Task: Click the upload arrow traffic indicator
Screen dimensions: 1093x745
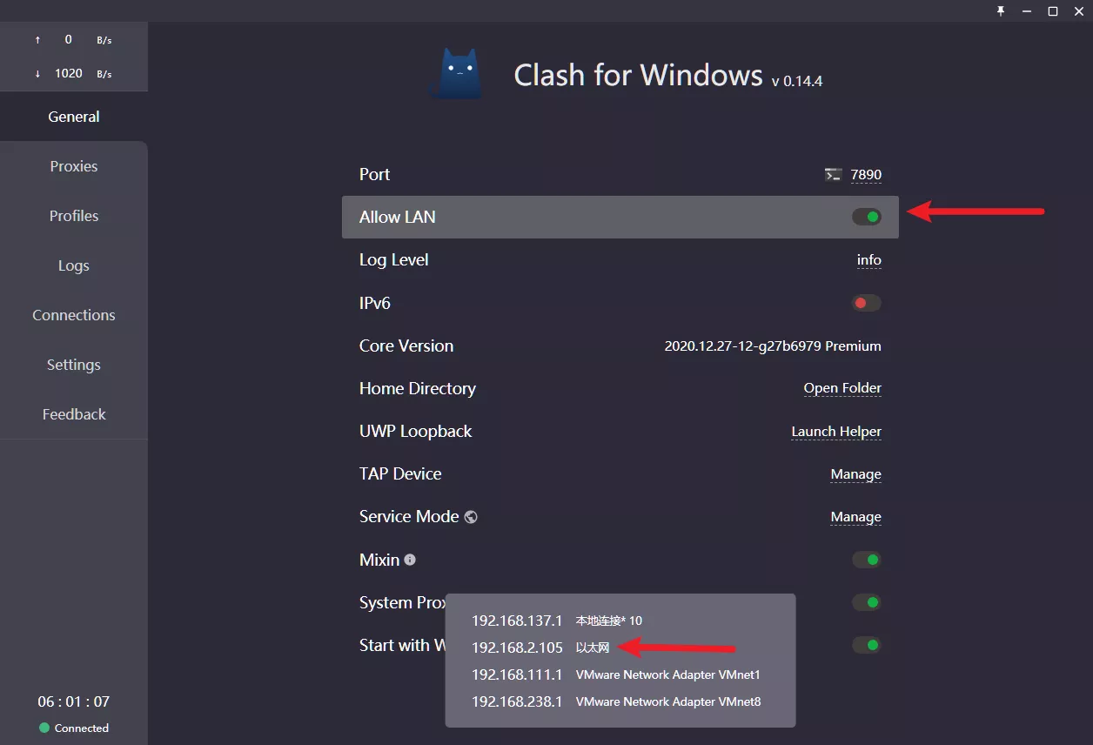Action: pos(37,39)
